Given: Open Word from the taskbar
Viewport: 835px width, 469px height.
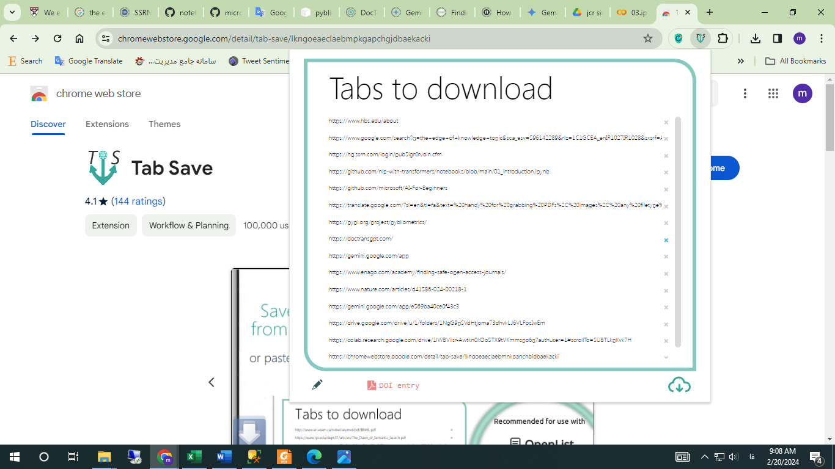Looking at the screenshot, I should pyautogui.click(x=224, y=457).
